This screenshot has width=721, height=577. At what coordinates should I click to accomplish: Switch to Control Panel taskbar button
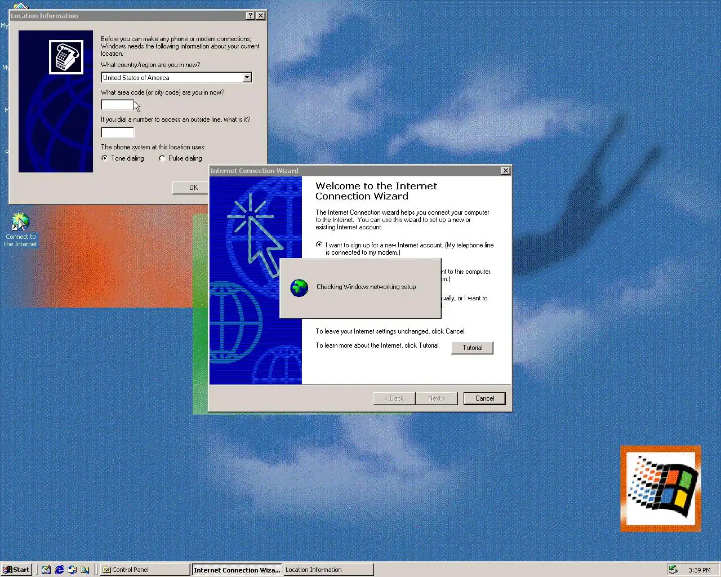(x=145, y=570)
